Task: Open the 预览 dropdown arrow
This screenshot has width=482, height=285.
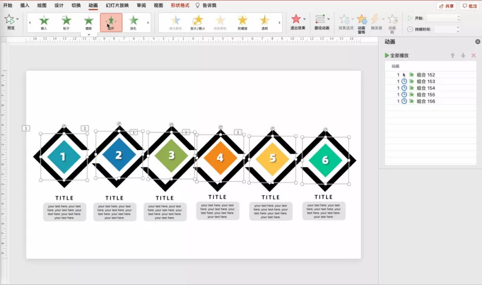Action: (17, 19)
